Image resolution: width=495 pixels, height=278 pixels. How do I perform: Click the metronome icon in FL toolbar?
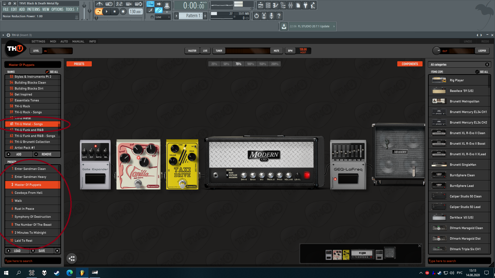tap(99, 4)
